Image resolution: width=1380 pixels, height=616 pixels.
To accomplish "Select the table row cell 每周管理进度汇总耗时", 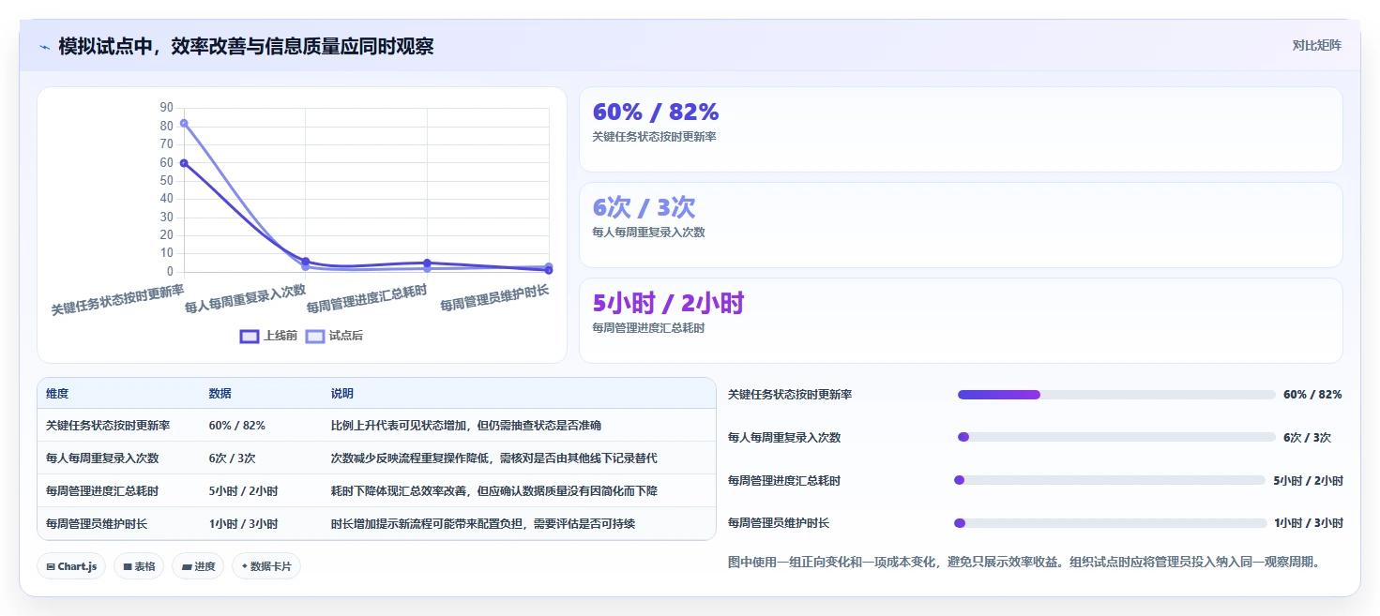I will pos(102,491).
